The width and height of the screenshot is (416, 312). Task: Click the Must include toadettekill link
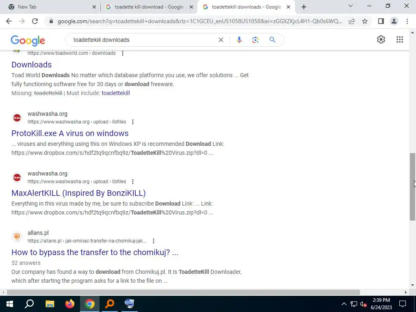[x=116, y=93]
